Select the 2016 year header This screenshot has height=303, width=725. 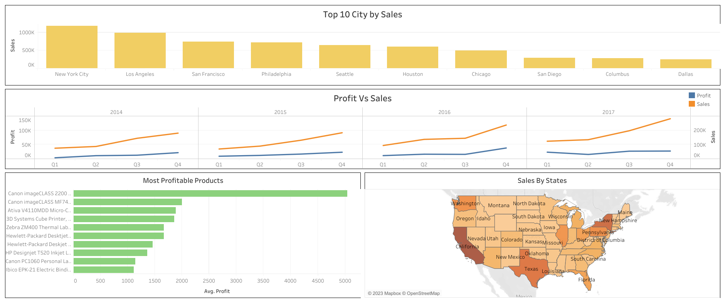[x=444, y=112]
